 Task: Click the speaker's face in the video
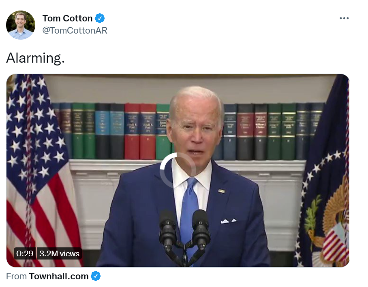tap(197, 127)
